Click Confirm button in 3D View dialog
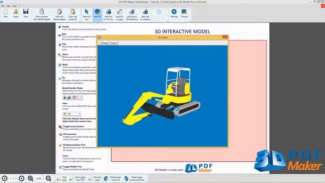This screenshot has height=183, width=325. tap(113, 43)
